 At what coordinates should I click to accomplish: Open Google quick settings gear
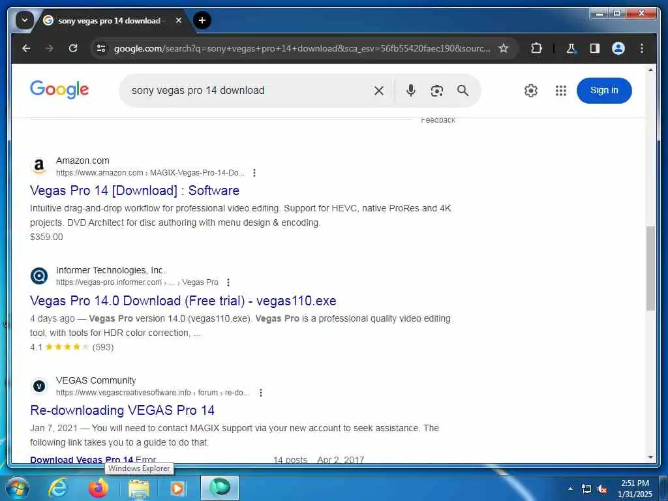coord(531,90)
